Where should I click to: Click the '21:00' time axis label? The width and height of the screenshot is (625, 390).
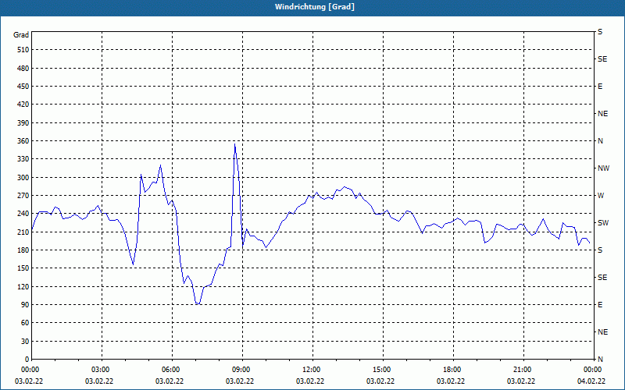[x=522, y=370]
